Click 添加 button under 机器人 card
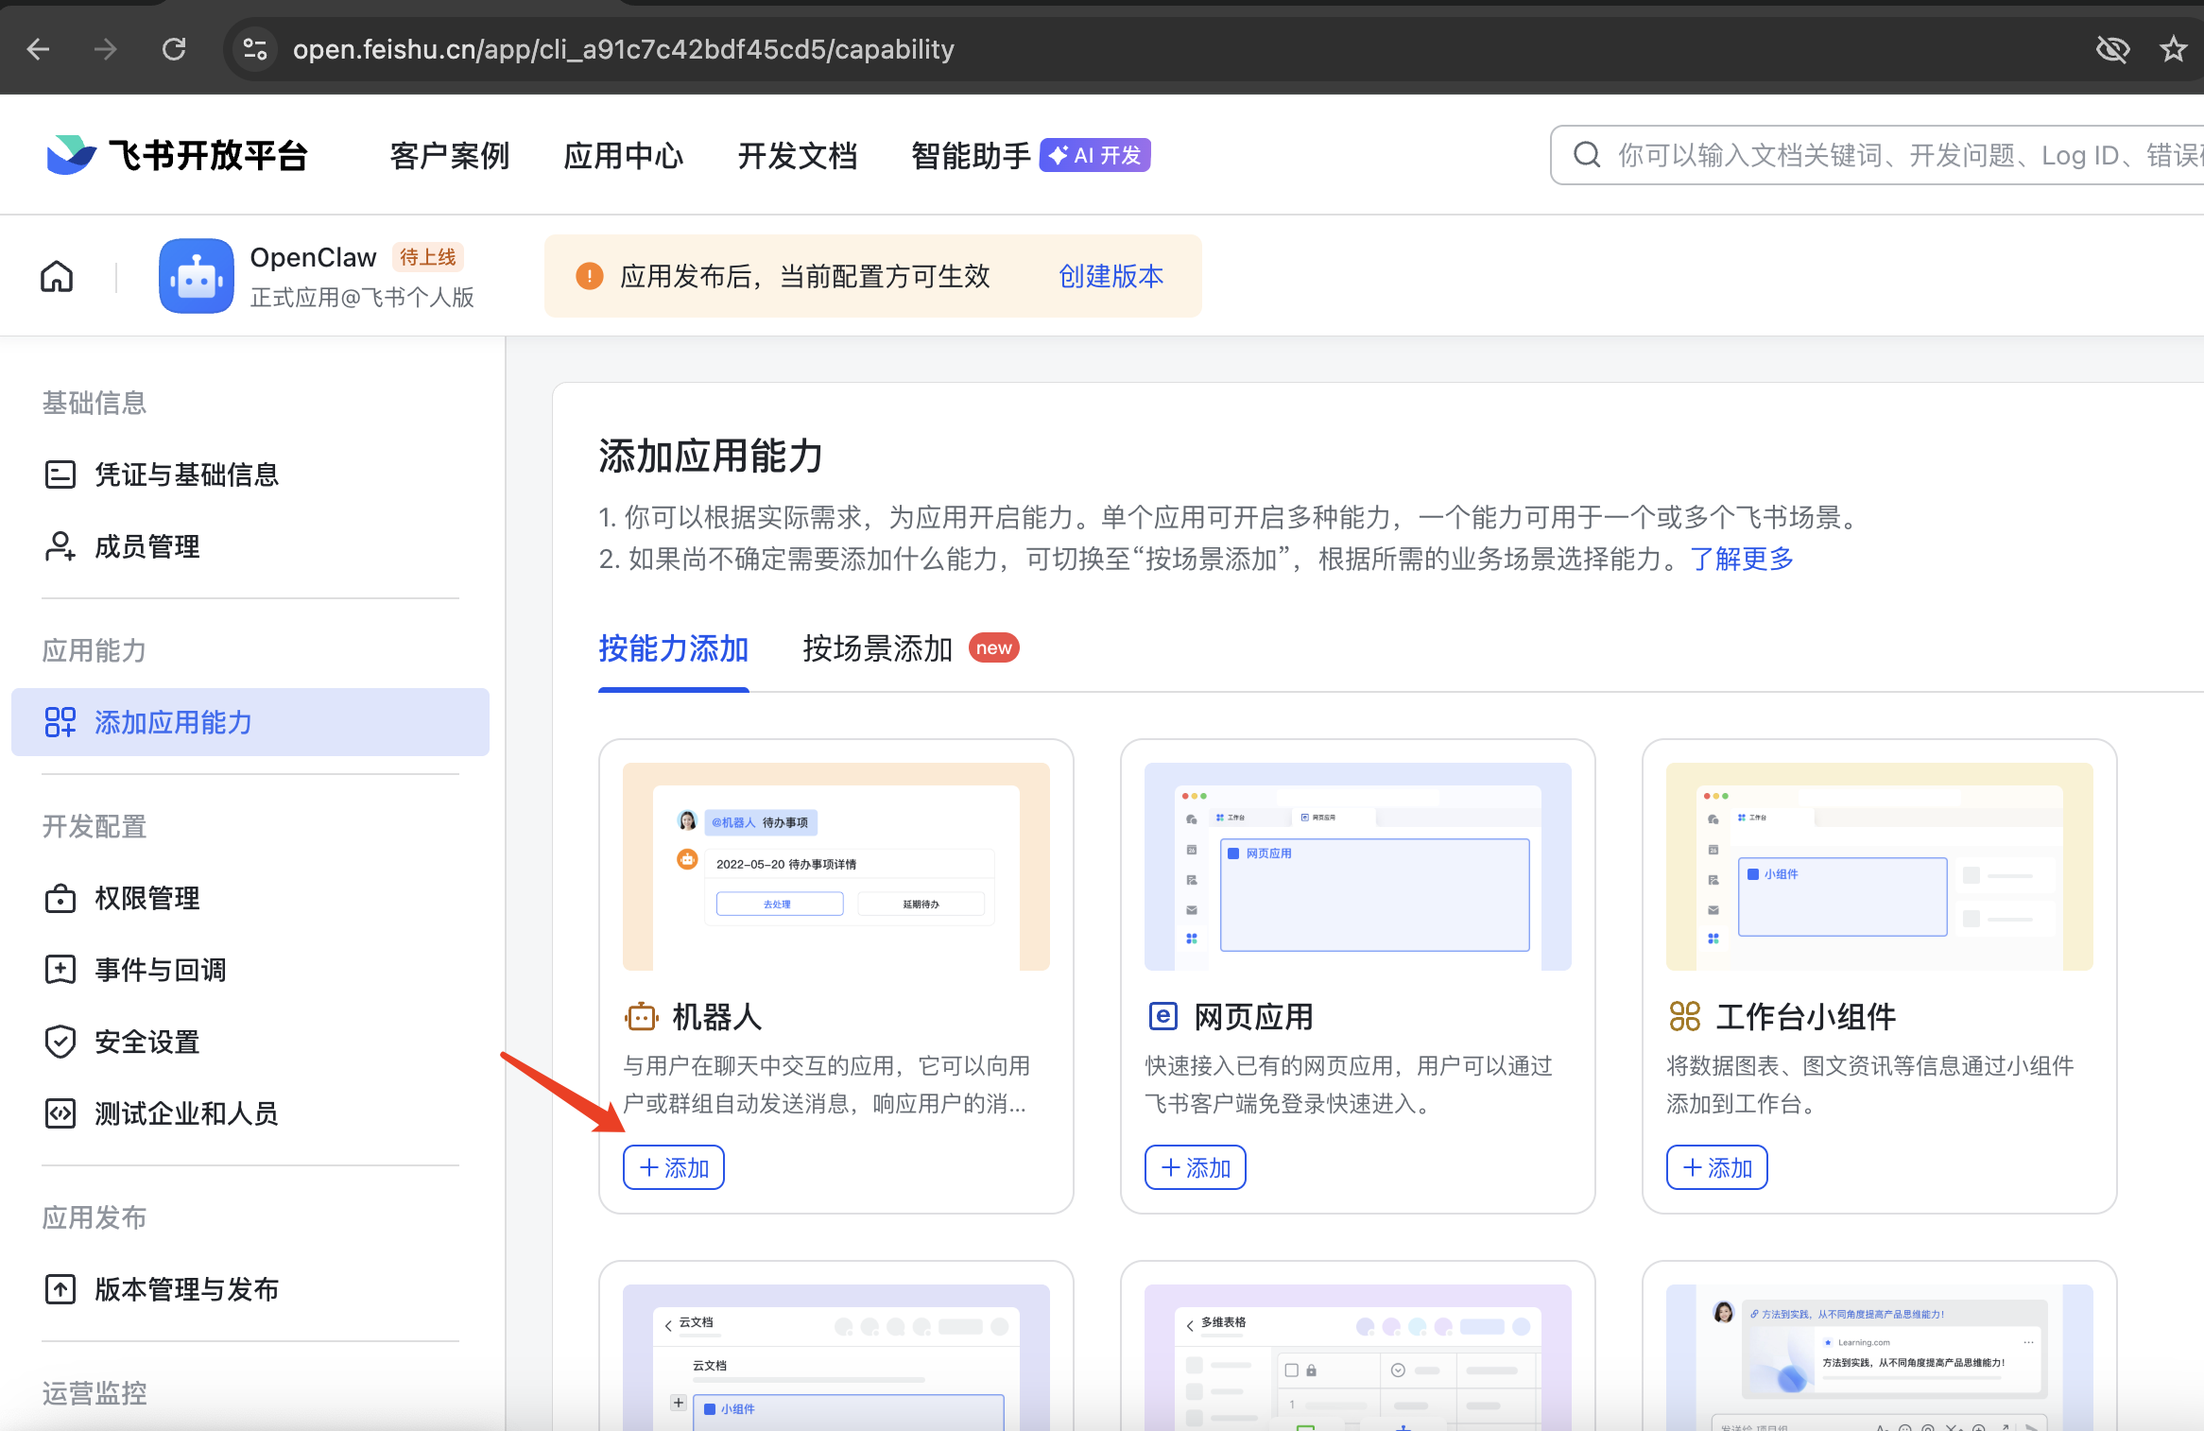Screen dimensions: 2204x1431 click(x=674, y=1167)
